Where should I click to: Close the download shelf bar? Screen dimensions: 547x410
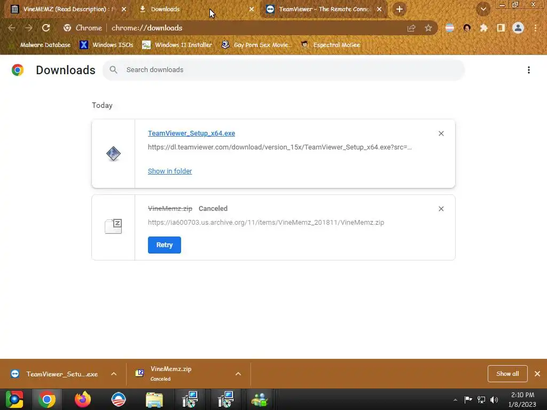537,374
